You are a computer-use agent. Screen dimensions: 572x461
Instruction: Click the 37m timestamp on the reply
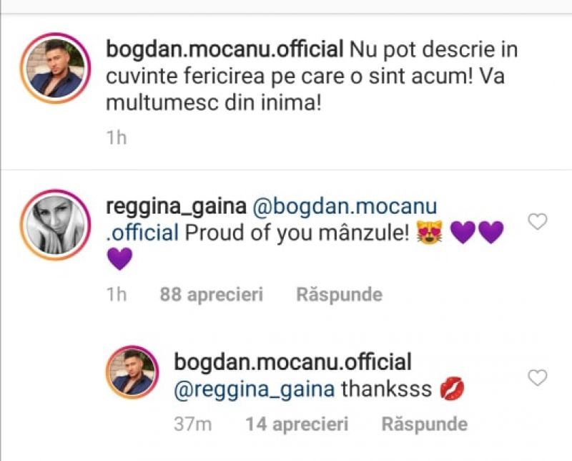192,424
